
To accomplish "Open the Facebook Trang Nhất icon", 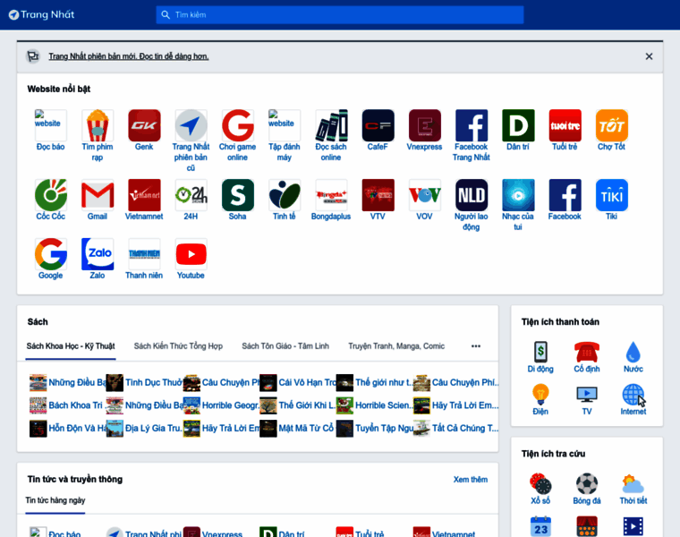I will click(x=472, y=125).
